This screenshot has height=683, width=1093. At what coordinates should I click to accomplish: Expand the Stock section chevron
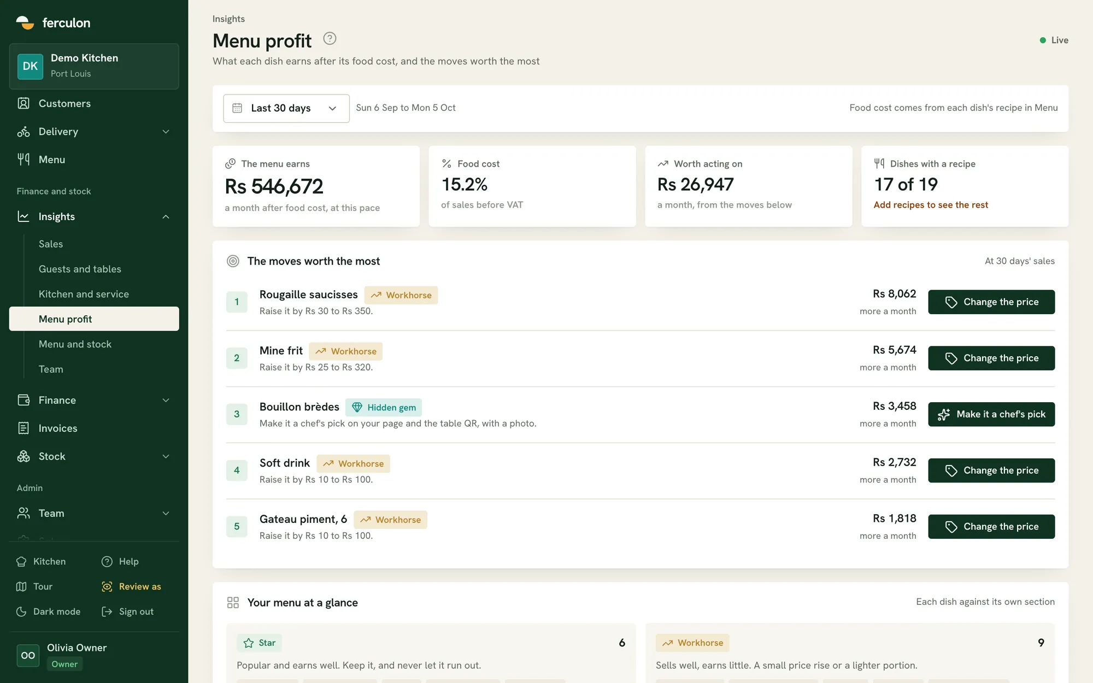click(x=166, y=457)
